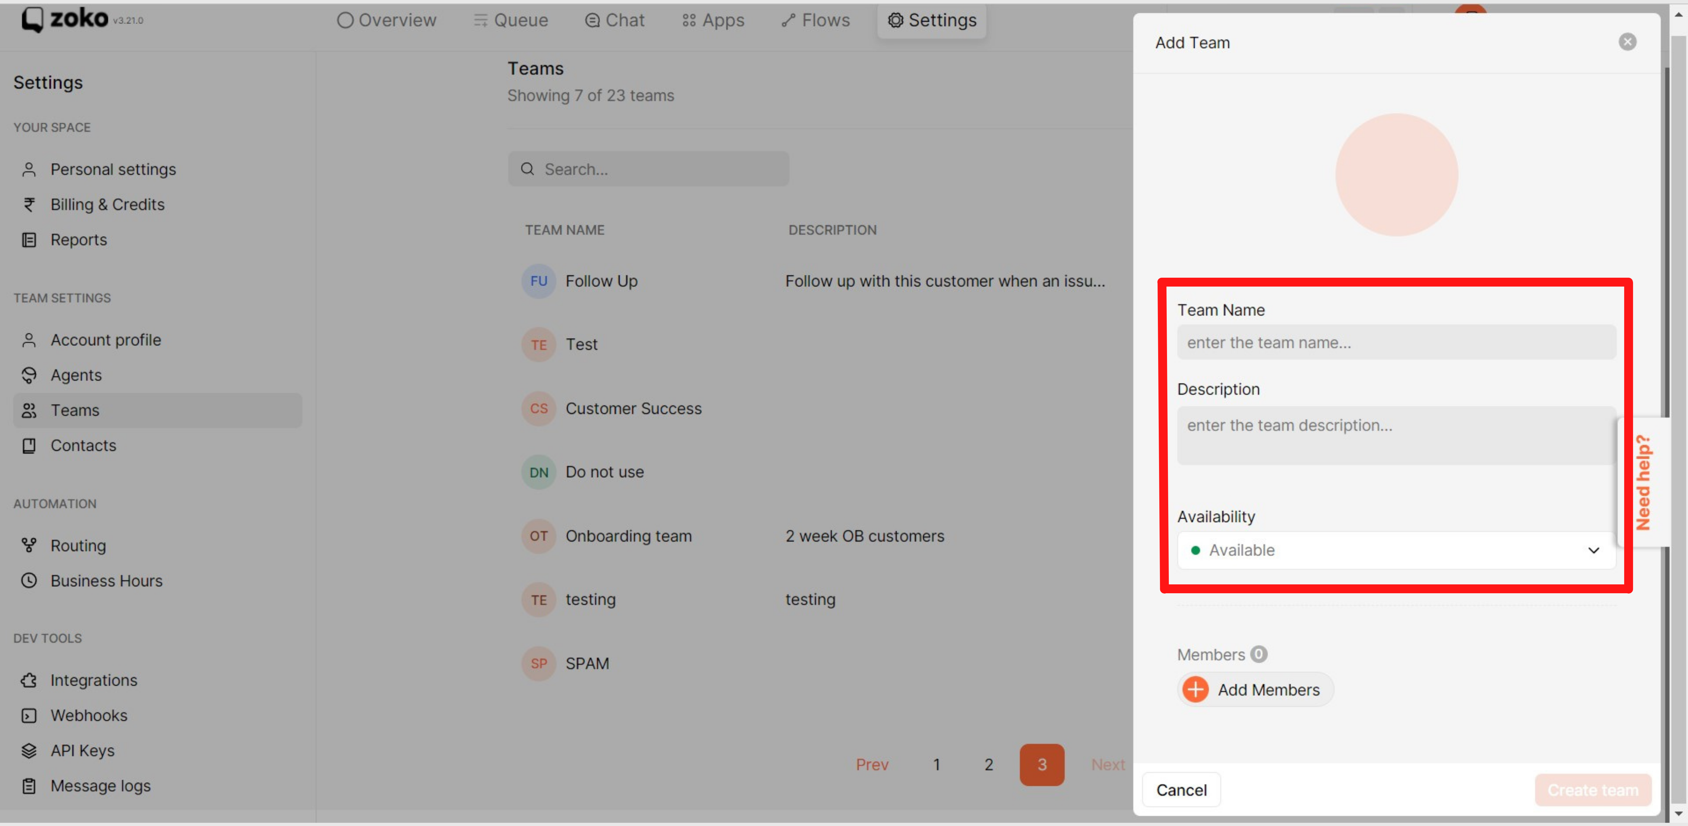This screenshot has width=1688, height=826.
Task: Open page 1 of teams list
Action: pyautogui.click(x=937, y=765)
